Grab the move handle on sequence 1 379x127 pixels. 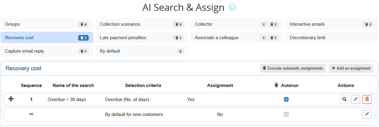coord(11,99)
